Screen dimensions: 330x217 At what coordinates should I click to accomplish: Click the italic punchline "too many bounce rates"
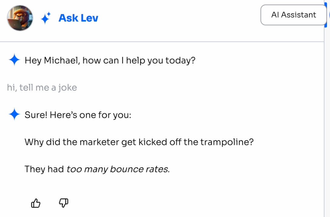[118, 169]
